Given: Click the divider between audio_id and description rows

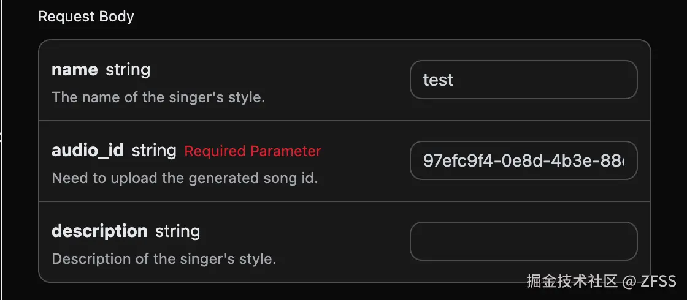Looking at the screenshot, I should [344, 201].
